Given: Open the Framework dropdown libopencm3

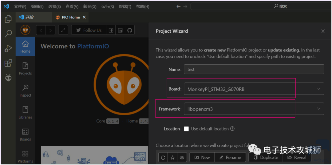Looking at the screenshot, I should pos(254,109).
